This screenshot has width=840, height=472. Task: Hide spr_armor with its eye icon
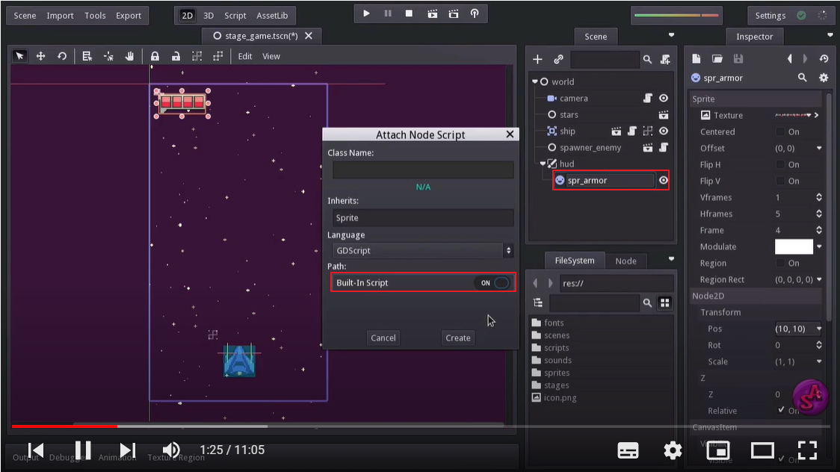coord(663,180)
